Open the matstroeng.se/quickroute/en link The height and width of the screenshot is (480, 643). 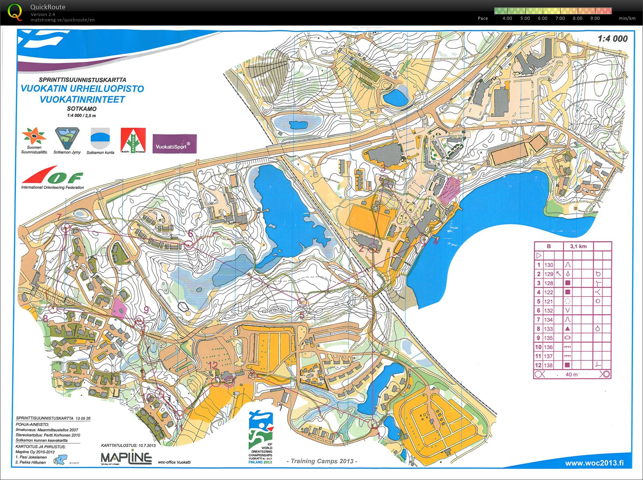pos(63,20)
